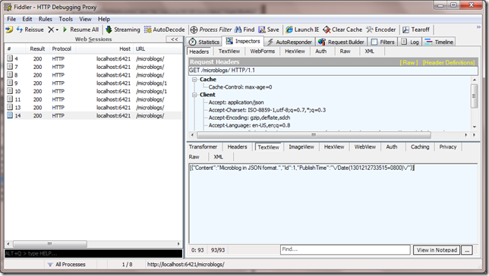Collapse Web Sessions panel with << button
This screenshot has height=276, width=489.
(175, 39)
